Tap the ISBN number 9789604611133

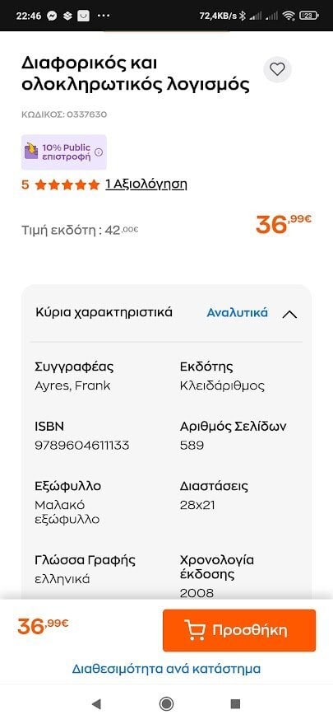(82, 446)
